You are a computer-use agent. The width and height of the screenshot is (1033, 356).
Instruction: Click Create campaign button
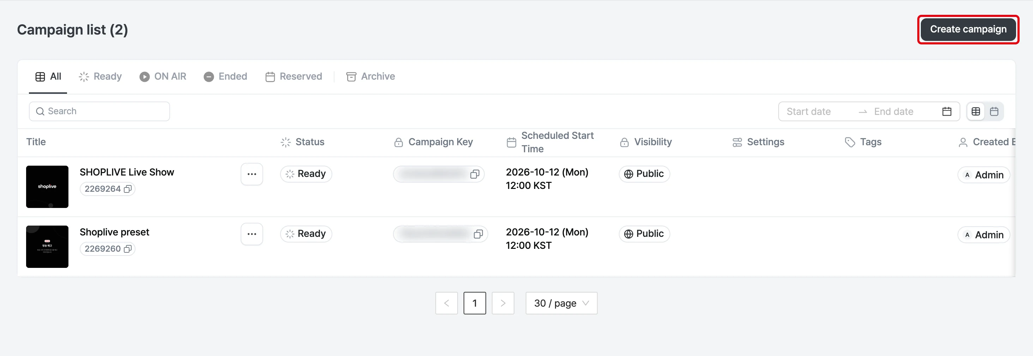[968, 29]
